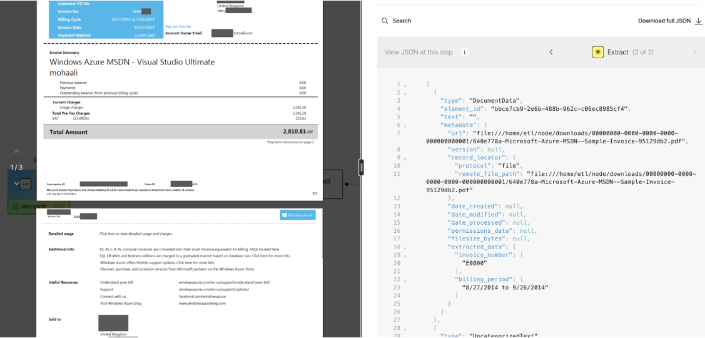705x338 pixels.
Task: Collapse JSON object at line 2
Action: [405, 93]
